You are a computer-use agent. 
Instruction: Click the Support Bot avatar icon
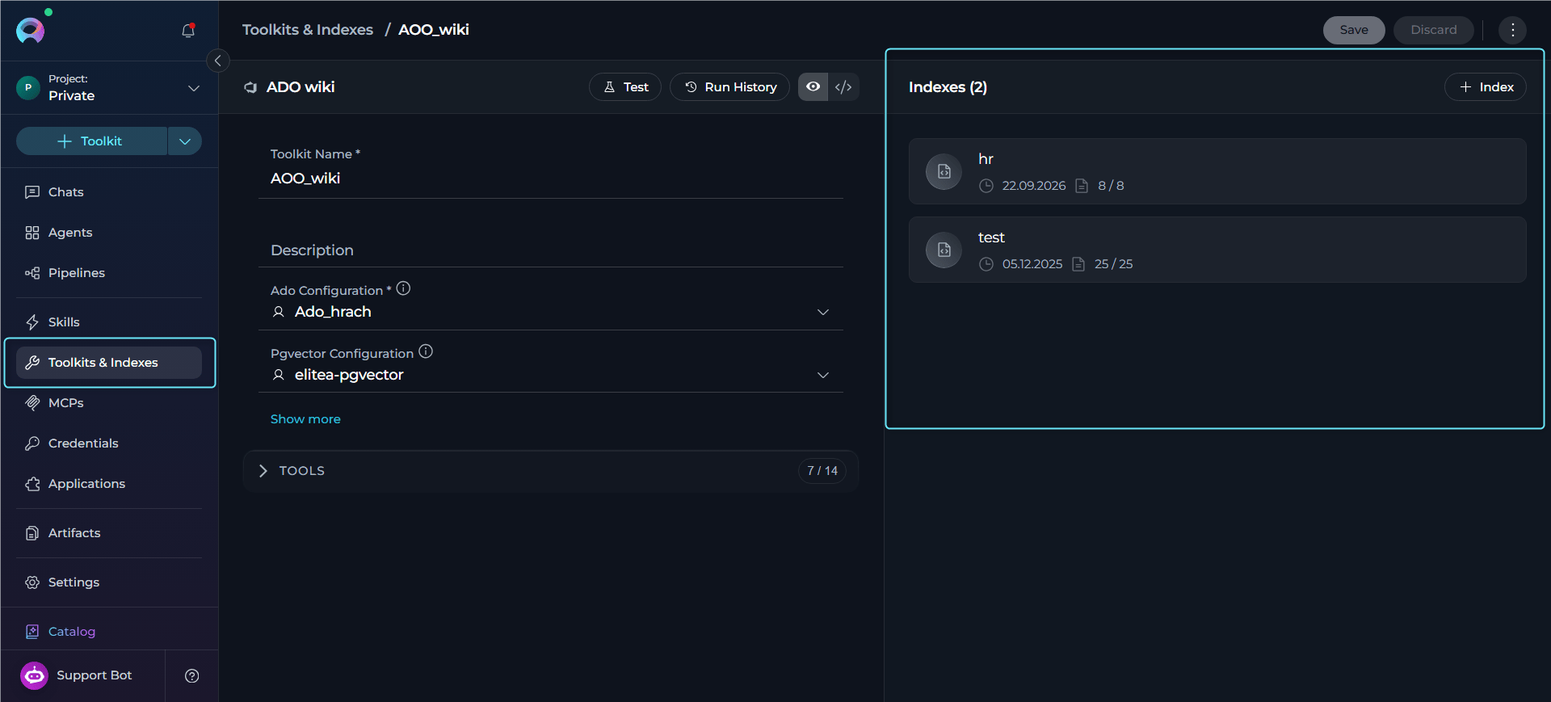(35, 675)
